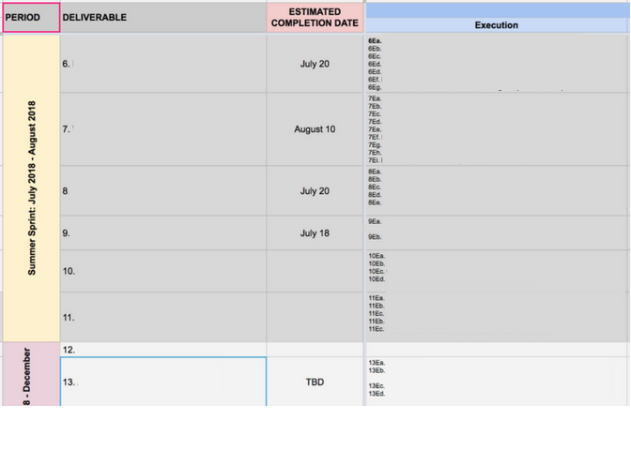Click the Execution column header
Screen dimensions: 631x450
(x=497, y=25)
